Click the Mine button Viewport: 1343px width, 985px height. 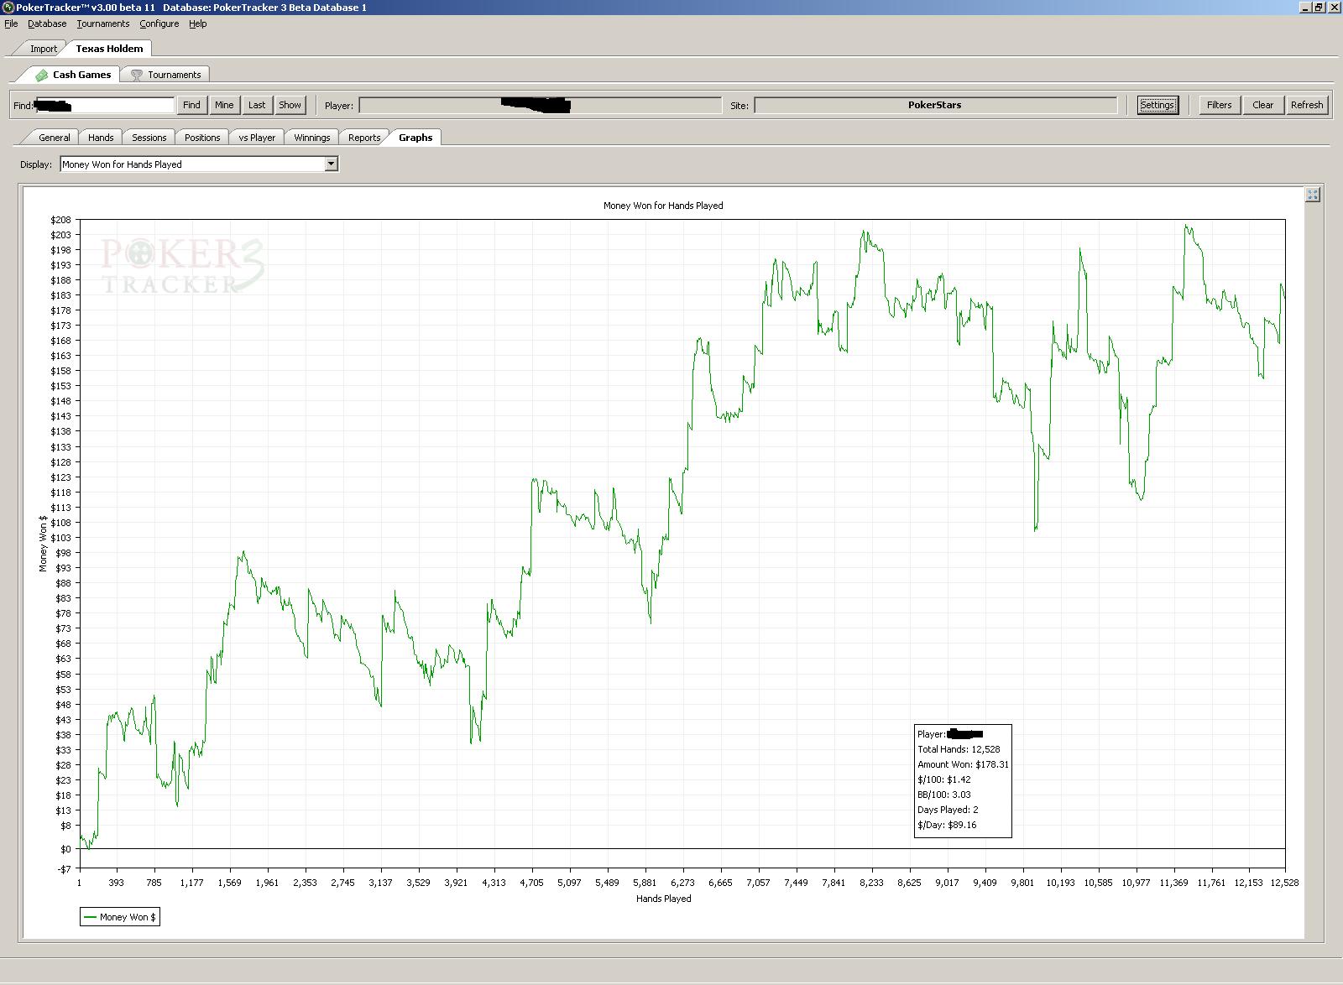coord(224,105)
